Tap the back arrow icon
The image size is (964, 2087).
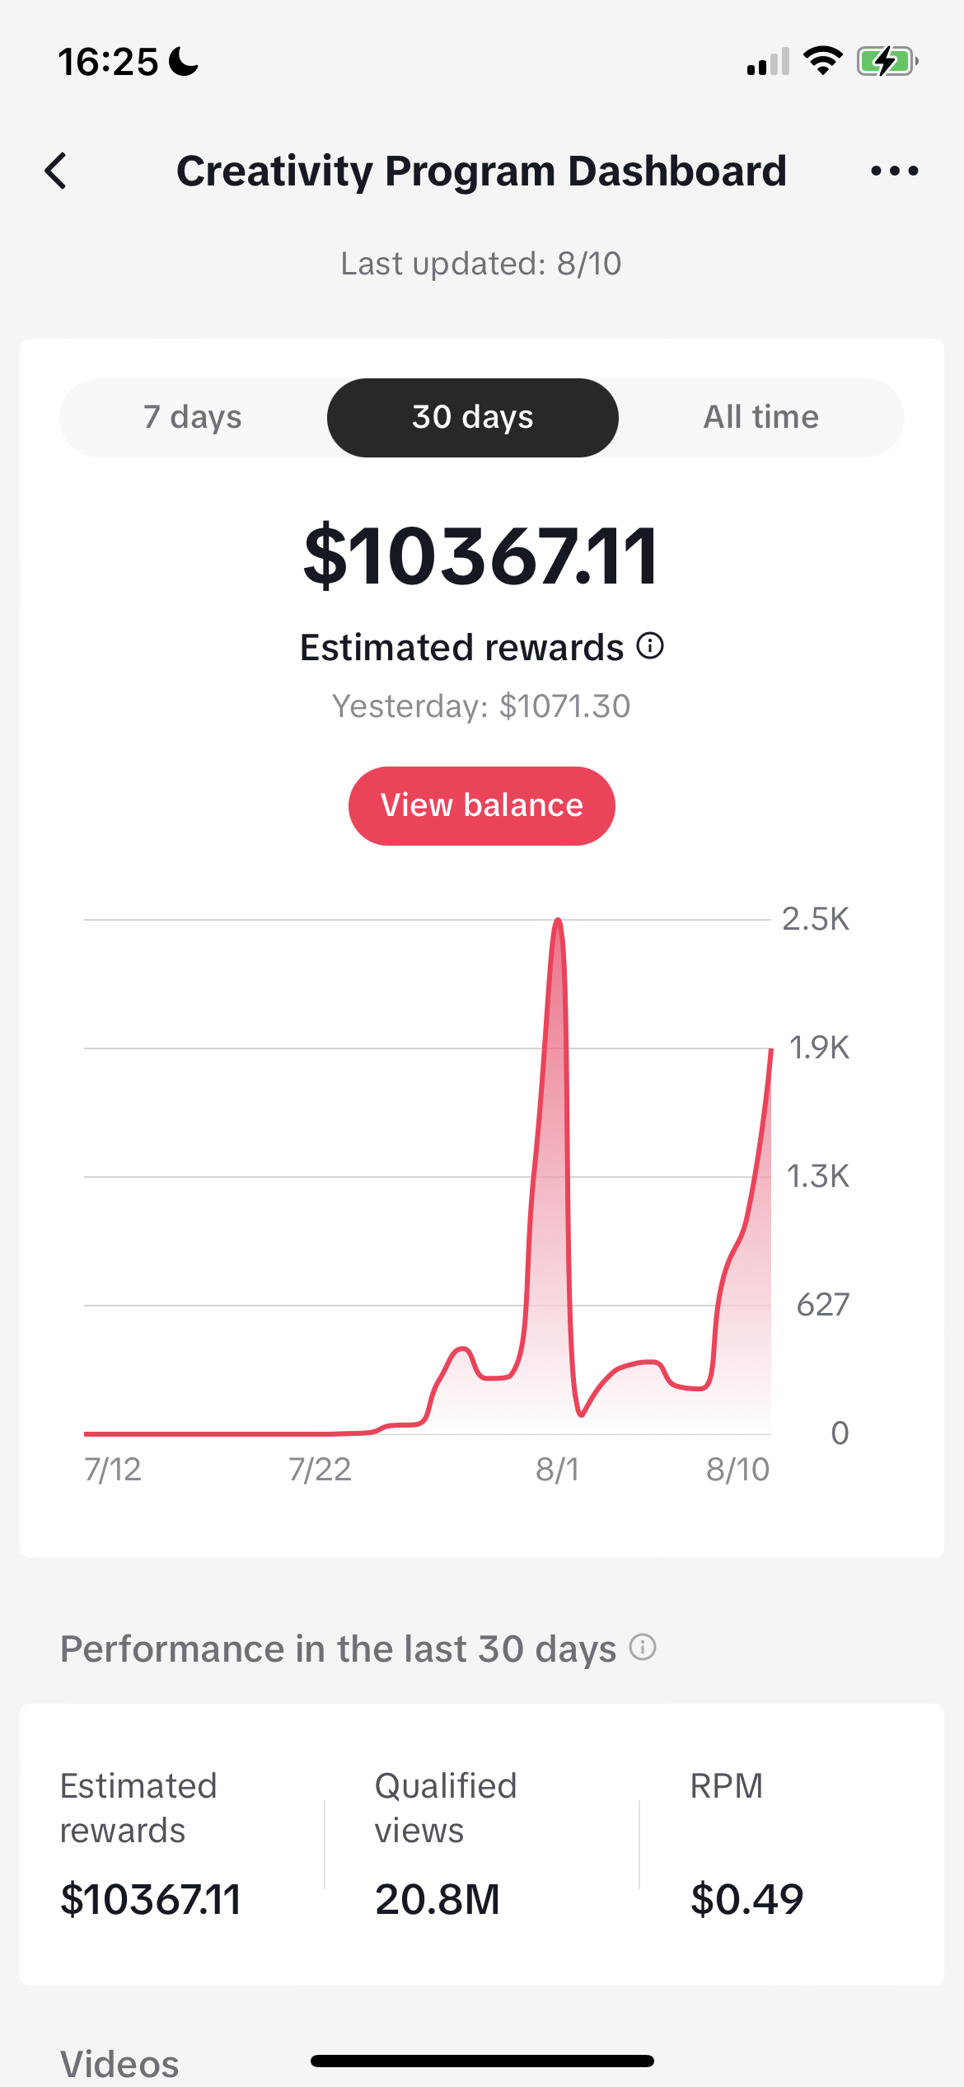pos(56,171)
